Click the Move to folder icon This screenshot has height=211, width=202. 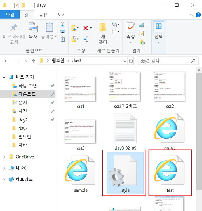(x=74, y=28)
